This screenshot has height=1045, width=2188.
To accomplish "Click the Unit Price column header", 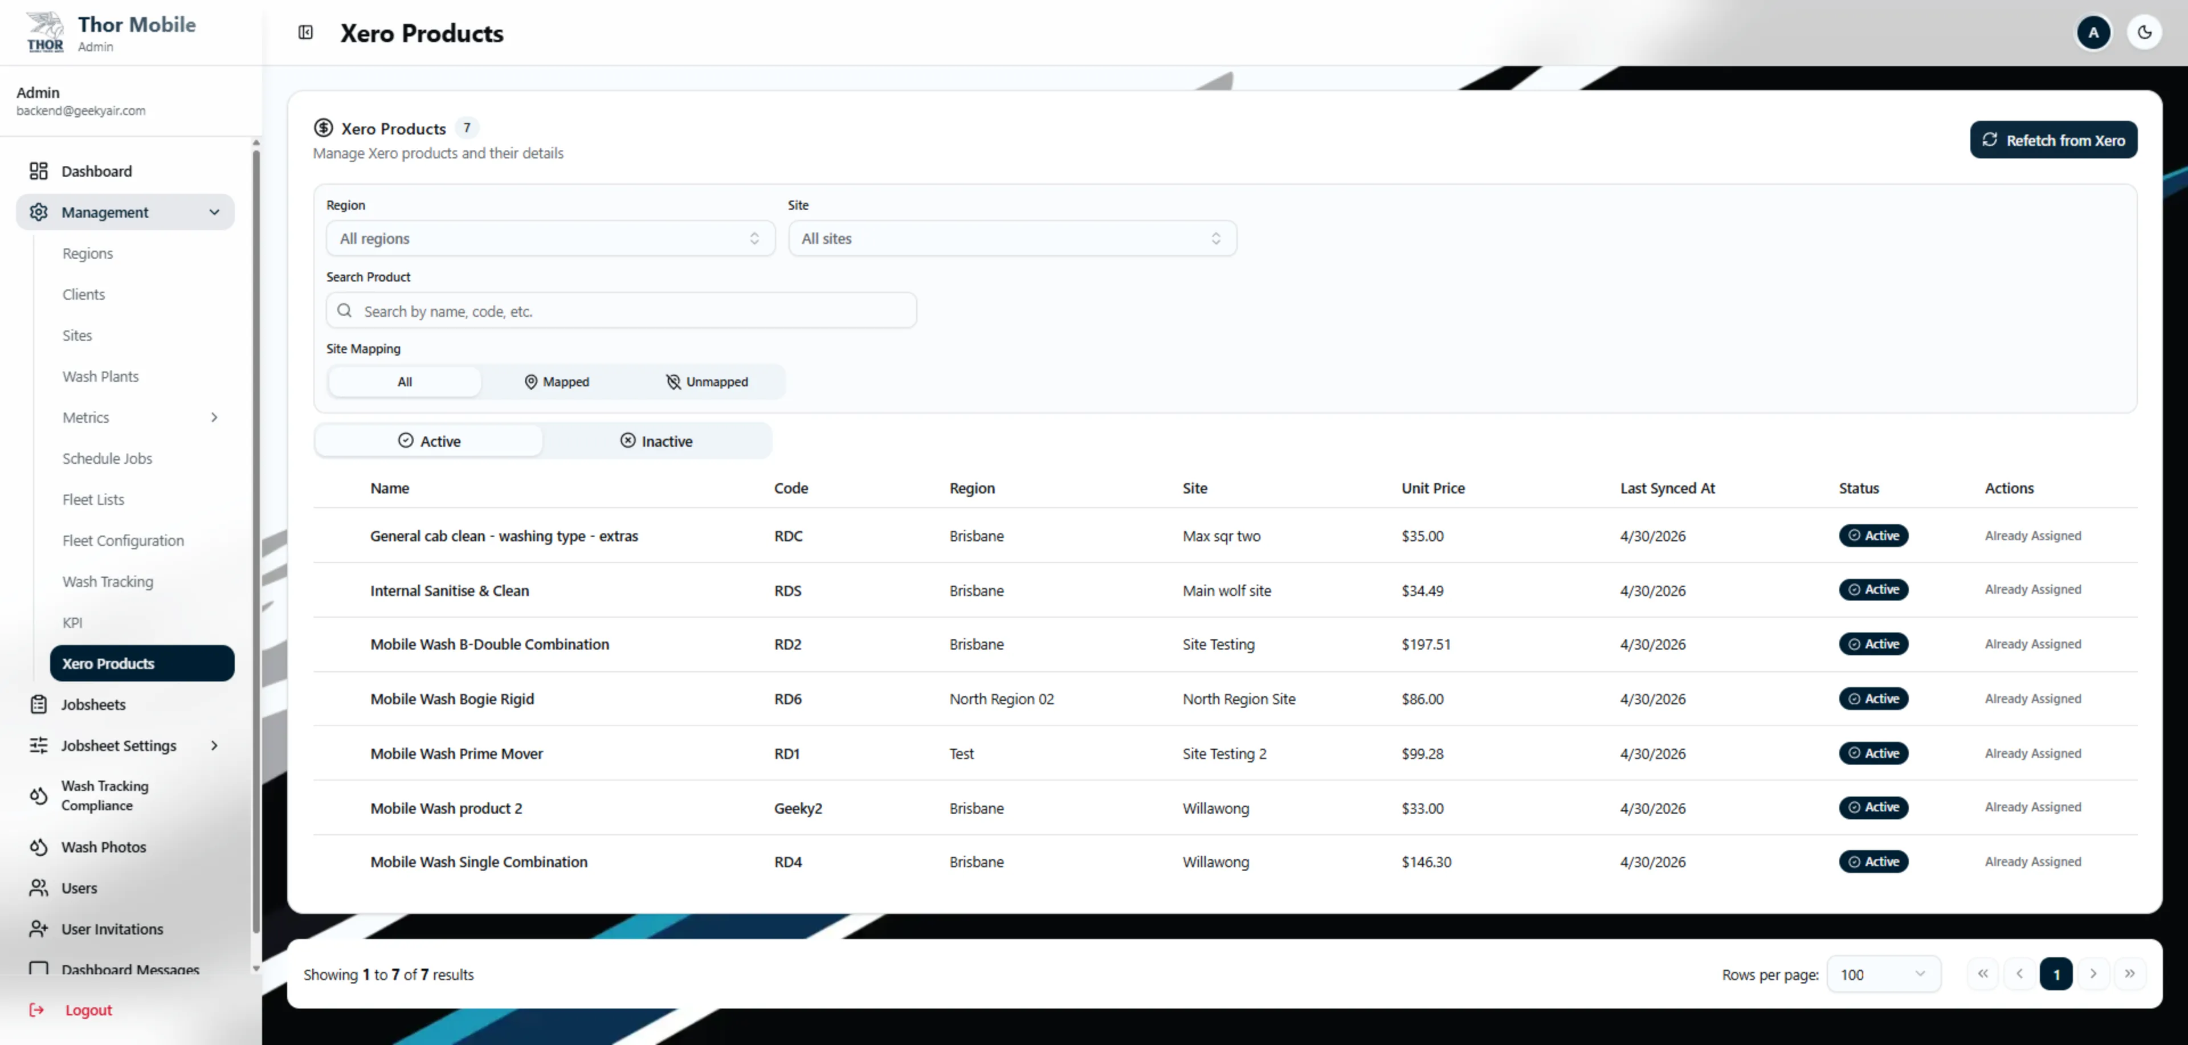I will (1433, 488).
